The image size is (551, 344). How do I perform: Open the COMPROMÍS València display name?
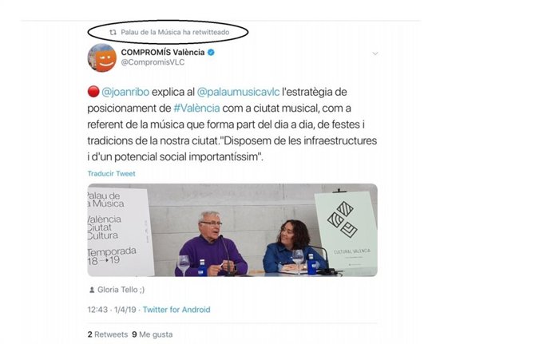tap(162, 53)
